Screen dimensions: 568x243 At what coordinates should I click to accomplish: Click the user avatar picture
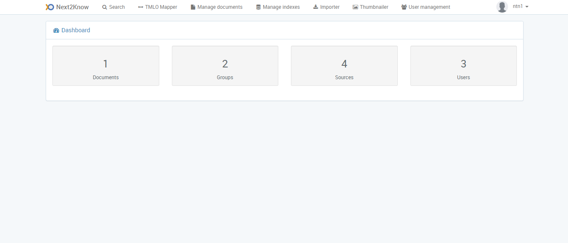(x=502, y=7)
